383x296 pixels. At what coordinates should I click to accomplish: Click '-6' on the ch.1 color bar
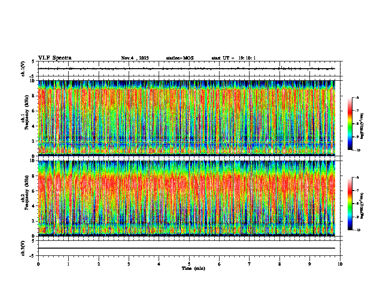pyautogui.click(x=357, y=97)
